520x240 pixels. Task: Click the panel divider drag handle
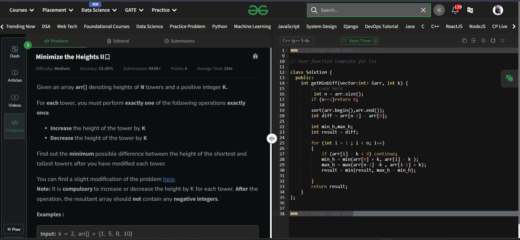coord(271,138)
